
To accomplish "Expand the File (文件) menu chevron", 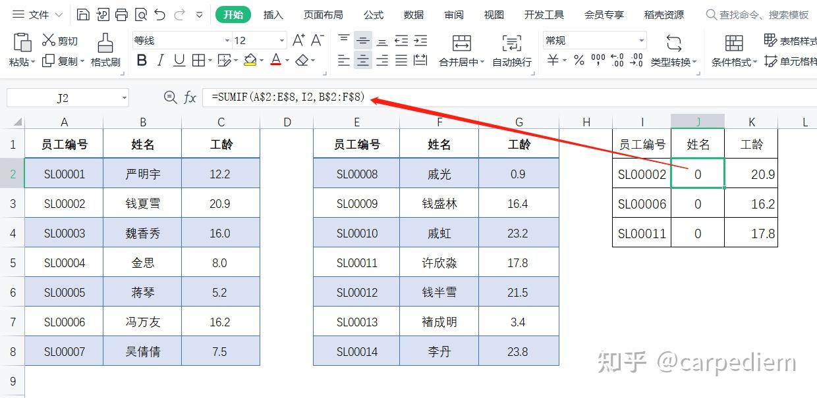I will coord(59,14).
